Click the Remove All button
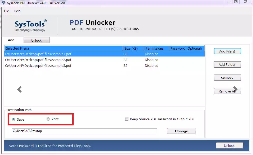 pyautogui.click(x=227, y=91)
